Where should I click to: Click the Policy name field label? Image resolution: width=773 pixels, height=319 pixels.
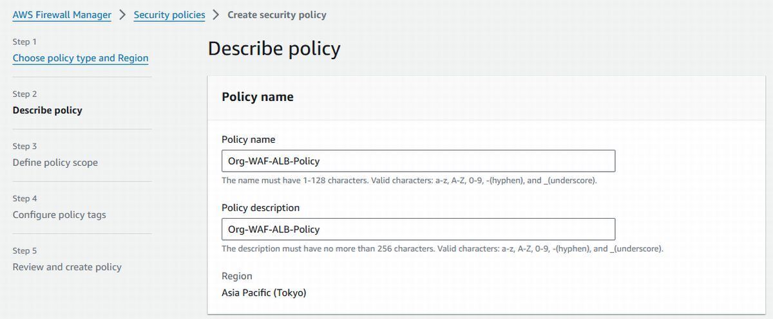pyautogui.click(x=248, y=140)
